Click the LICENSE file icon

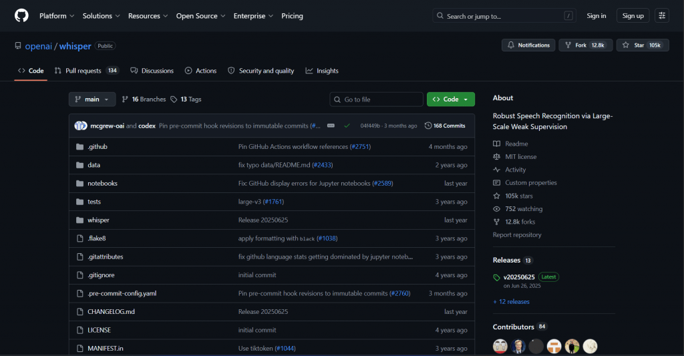pyautogui.click(x=80, y=330)
